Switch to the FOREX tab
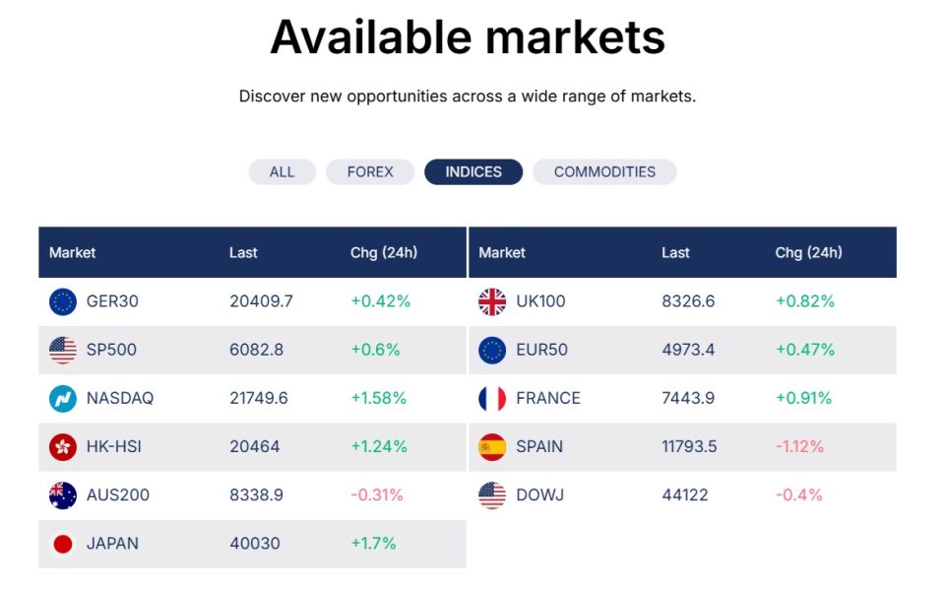945x591 pixels. coord(370,171)
